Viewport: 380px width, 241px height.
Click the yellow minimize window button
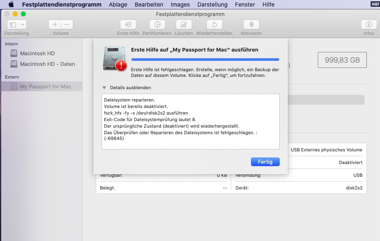[x=15, y=14]
